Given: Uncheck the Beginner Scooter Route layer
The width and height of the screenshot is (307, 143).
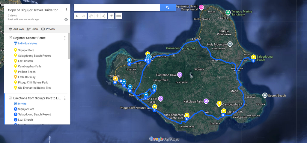Looking at the screenshot, I should [10, 38].
